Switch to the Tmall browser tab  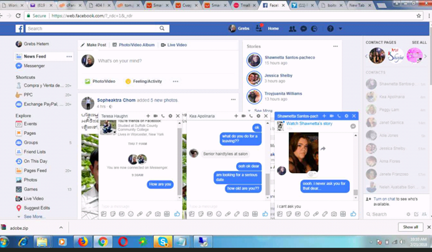click(x=245, y=5)
